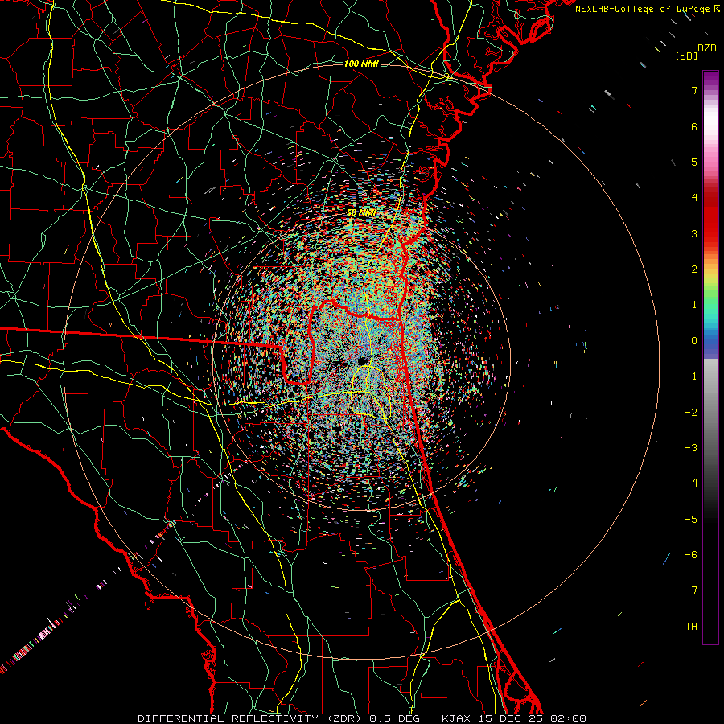
Task: Select the 5 value on the scale
Action: click(x=694, y=162)
